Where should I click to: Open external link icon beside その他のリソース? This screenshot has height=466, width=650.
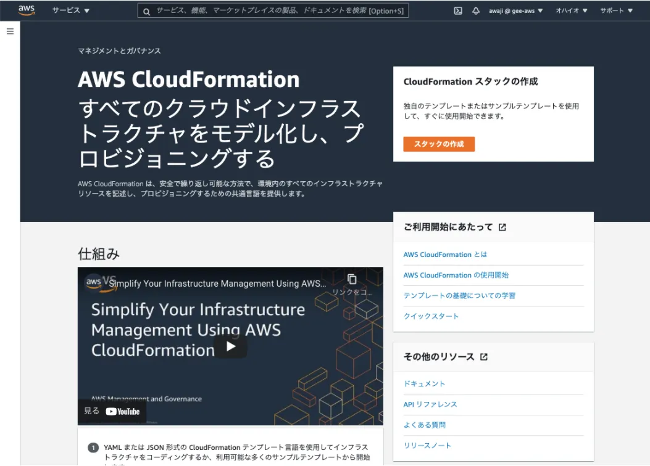point(484,357)
